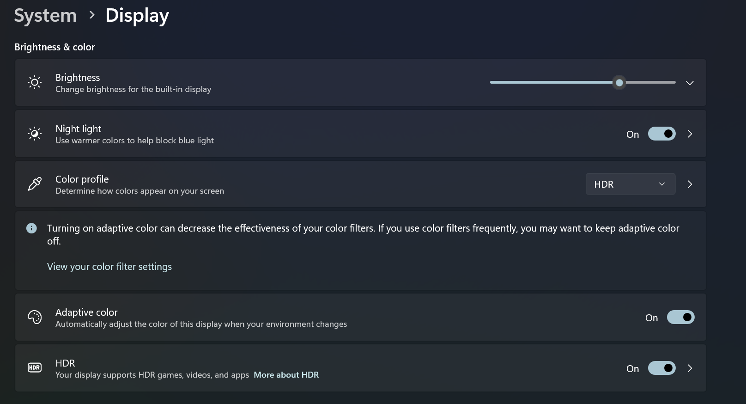This screenshot has height=404, width=746.
Task: Click the HDR badge icon
Action: point(35,368)
